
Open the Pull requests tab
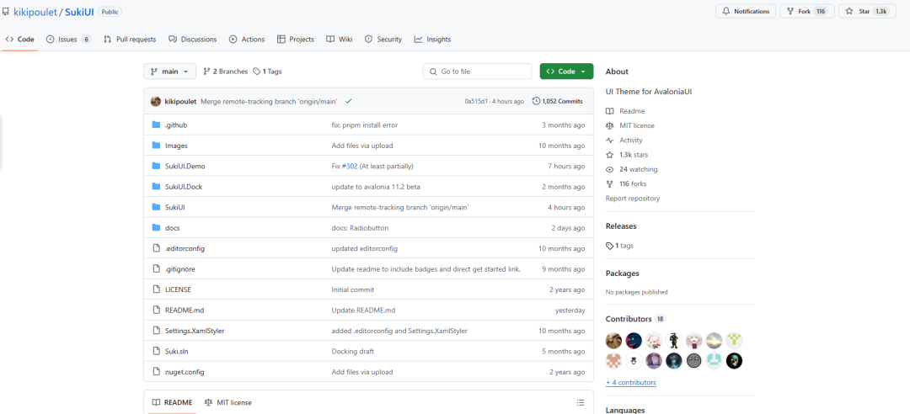[x=130, y=40]
